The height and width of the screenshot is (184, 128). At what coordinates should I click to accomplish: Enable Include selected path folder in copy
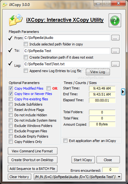[26, 44]
